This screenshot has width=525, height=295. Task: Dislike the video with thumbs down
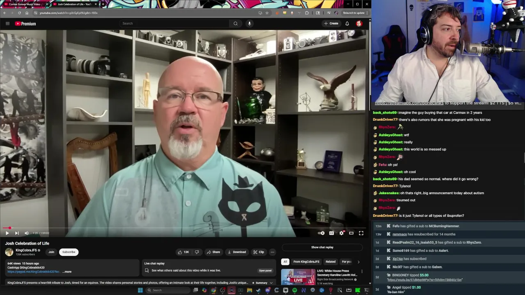197,252
